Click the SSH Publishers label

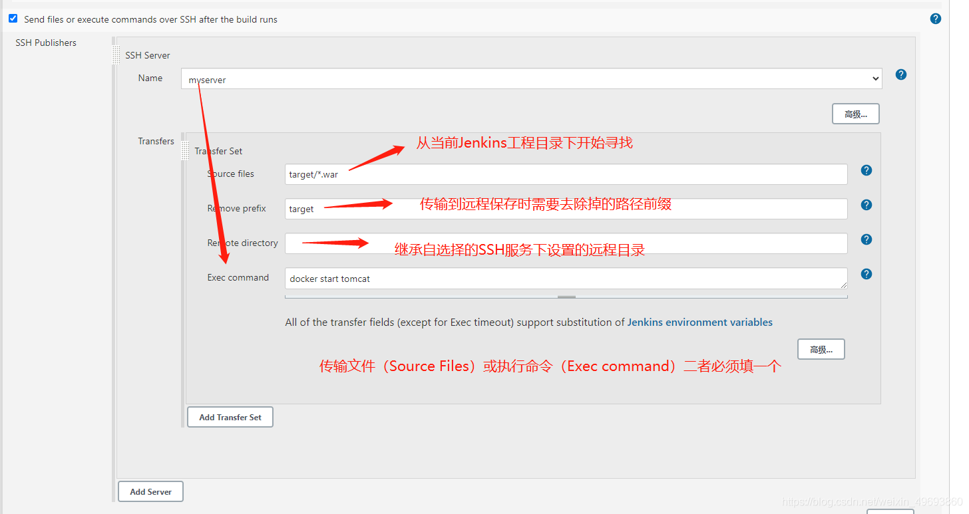point(46,43)
